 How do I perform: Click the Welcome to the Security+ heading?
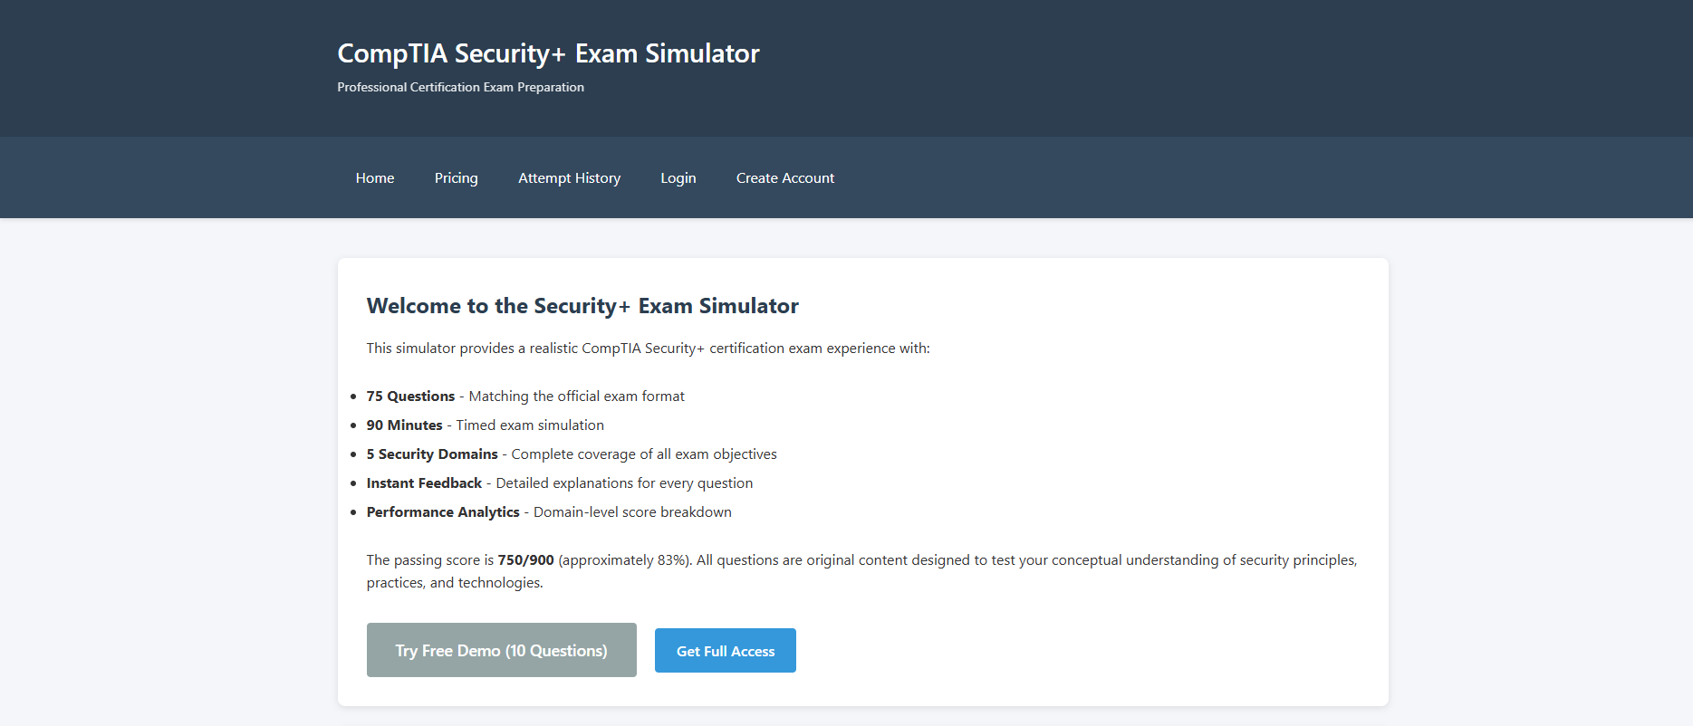pyautogui.click(x=582, y=305)
